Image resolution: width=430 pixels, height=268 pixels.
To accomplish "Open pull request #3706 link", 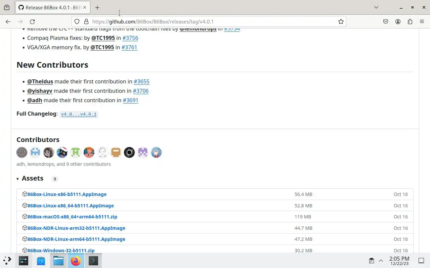I will (141, 91).
